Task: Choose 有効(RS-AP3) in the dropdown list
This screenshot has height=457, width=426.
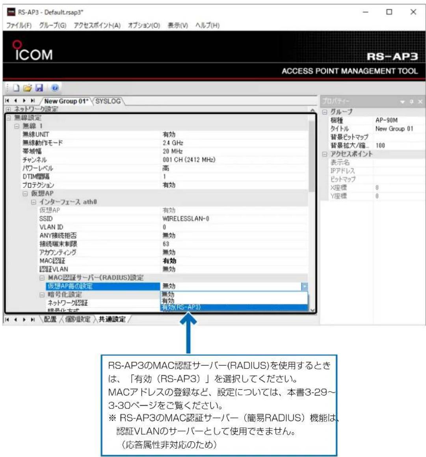Action: point(234,307)
